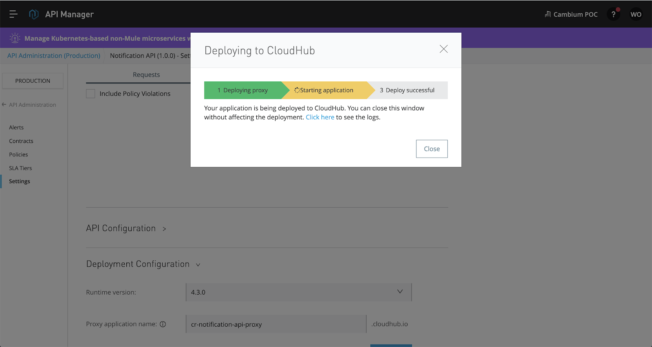Open the hamburger navigation menu
Viewport: 652px width, 347px height.
[x=13, y=14]
